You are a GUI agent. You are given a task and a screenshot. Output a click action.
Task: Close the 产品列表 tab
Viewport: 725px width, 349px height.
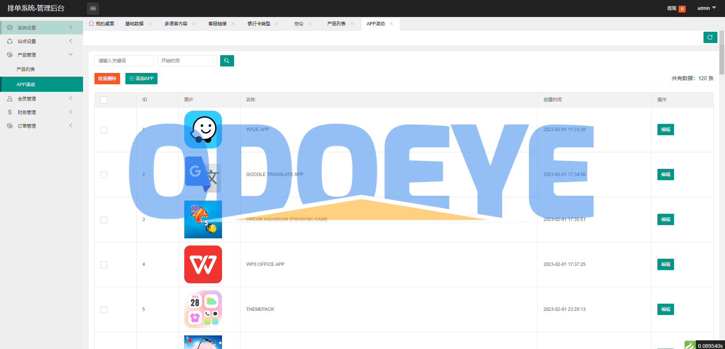click(x=352, y=23)
